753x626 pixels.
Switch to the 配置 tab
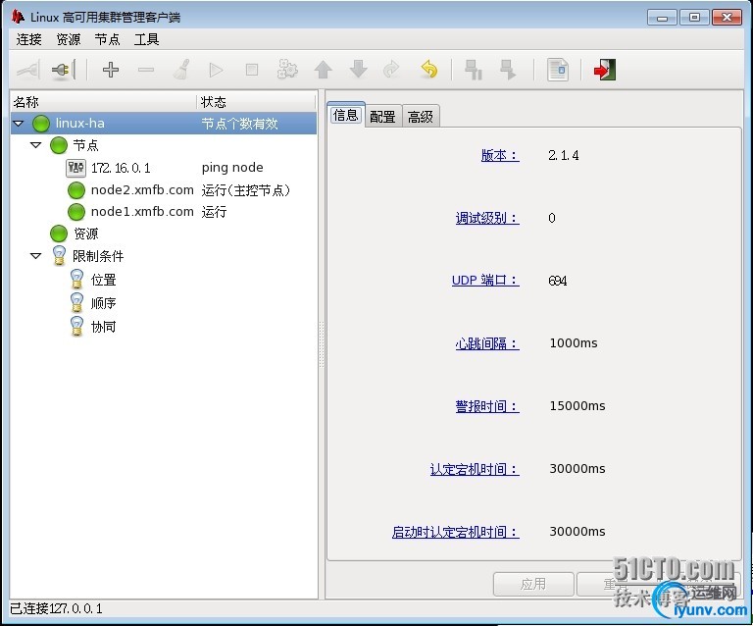pyautogui.click(x=382, y=117)
